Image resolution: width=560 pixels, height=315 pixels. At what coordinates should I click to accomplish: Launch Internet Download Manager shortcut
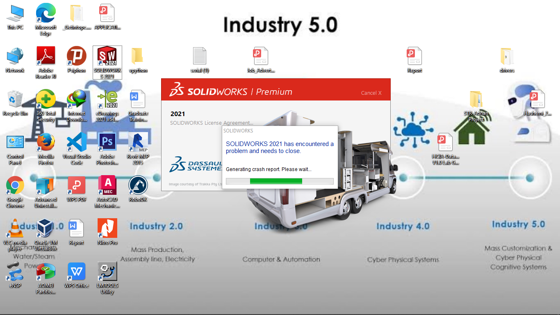click(x=77, y=105)
